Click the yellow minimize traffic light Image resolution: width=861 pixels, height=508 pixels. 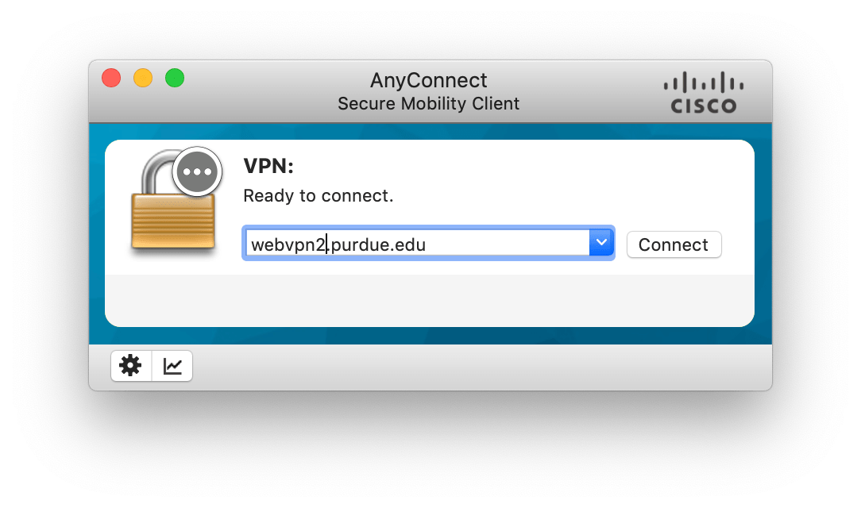(142, 78)
